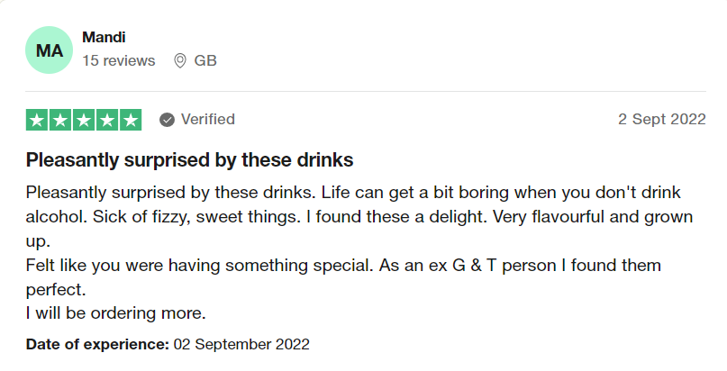Open reviewer name Mandi profile link
Image resolution: width=727 pixels, height=371 pixels.
coord(104,37)
